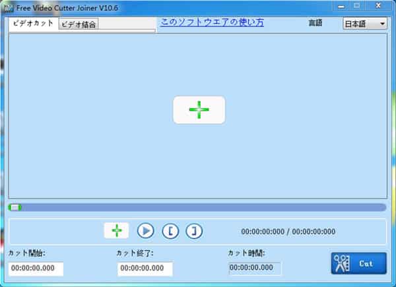Click the カット終了 time input field

(x=145, y=269)
